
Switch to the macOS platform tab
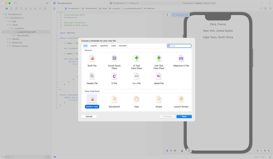[94, 46]
